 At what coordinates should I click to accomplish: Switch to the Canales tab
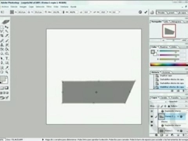[x=164, y=98]
